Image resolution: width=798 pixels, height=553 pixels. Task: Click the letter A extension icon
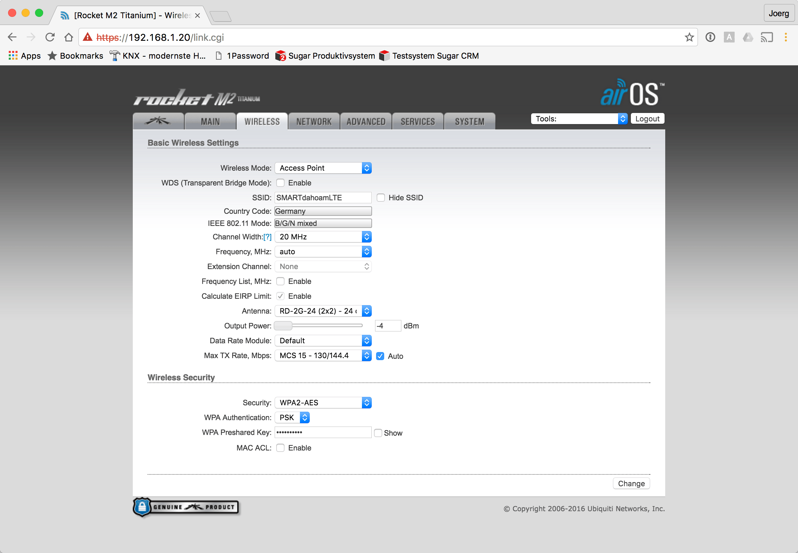(729, 37)
